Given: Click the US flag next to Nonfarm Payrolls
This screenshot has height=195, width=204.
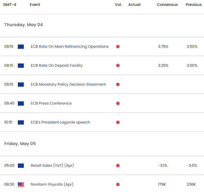Looking at the screenshot, I should click(x=21, y=185).
